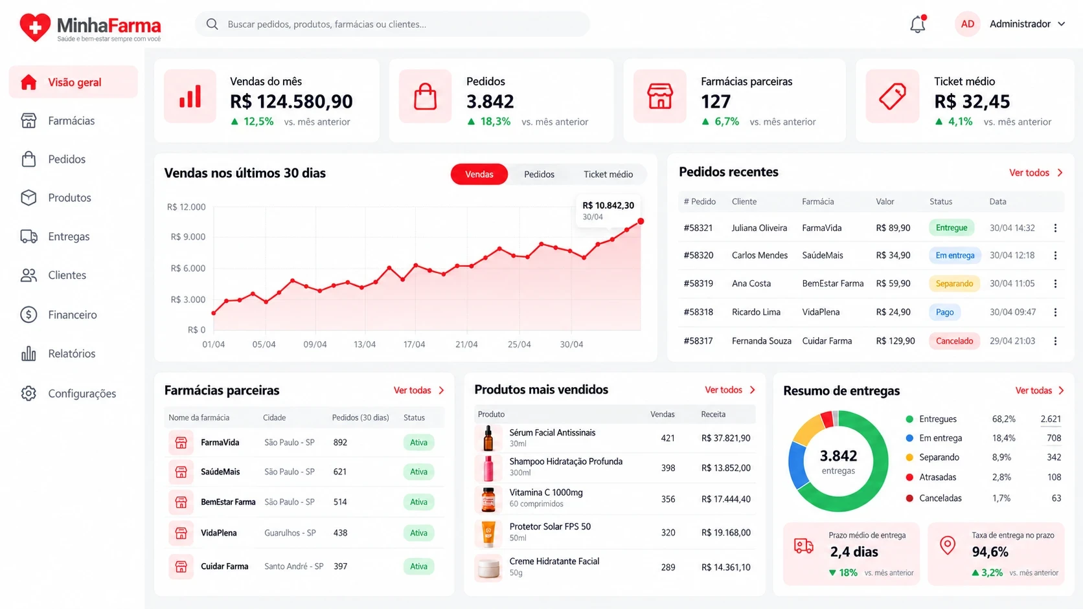Viewport: 1083px width, 609px height.
Task: Expand the Administrador account dropdown
Action: 1027,24
